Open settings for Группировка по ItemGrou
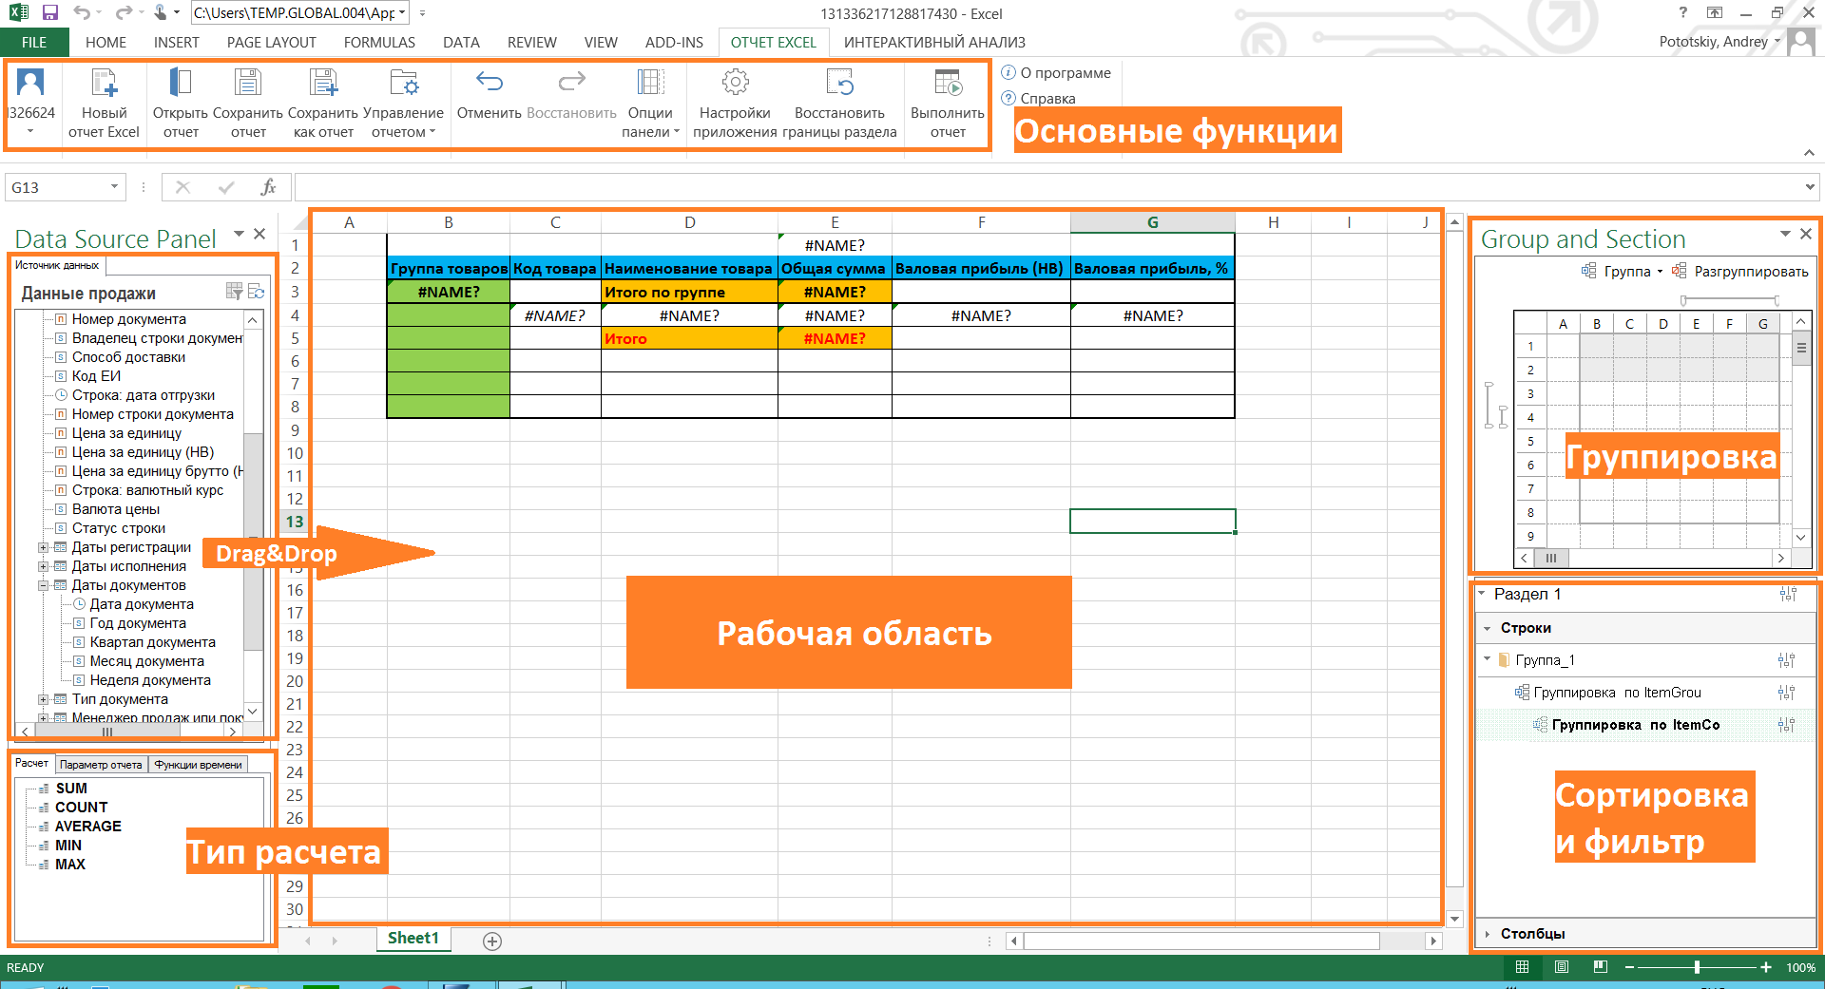Image resolution: width=1825 pixels, height=989 pixels. tap(1787, 693)
